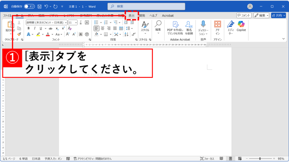Toggle the AutoSave (自動保存) switch
289x162 pixels.
pyautogui.click(x=29, y=6)
